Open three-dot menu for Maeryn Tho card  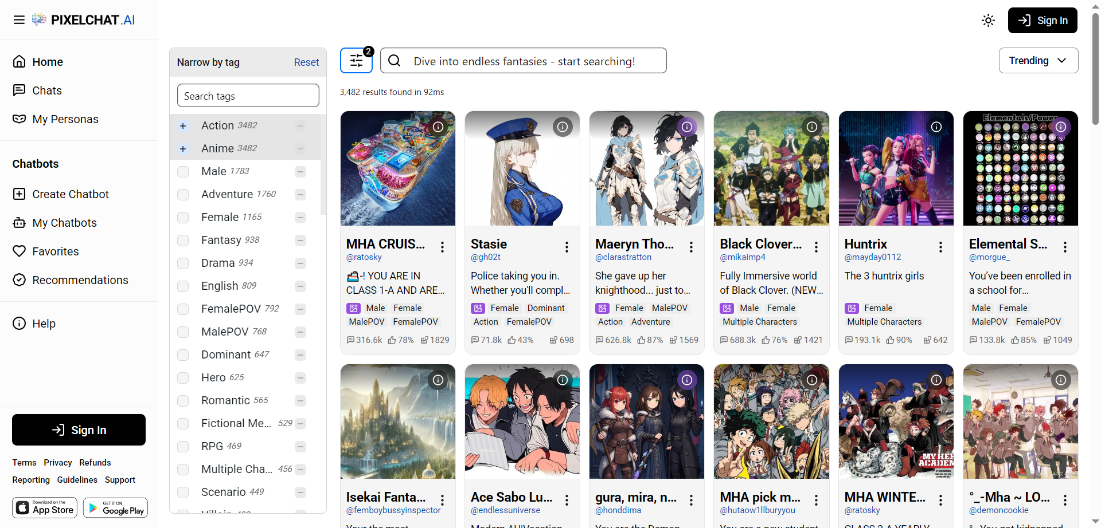pos(692,247)
